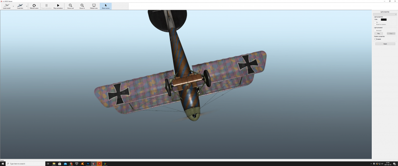The width and height of the screenshot is (398, 166).
Task: Toggle the light On checkbox
Action: [375, 23]
